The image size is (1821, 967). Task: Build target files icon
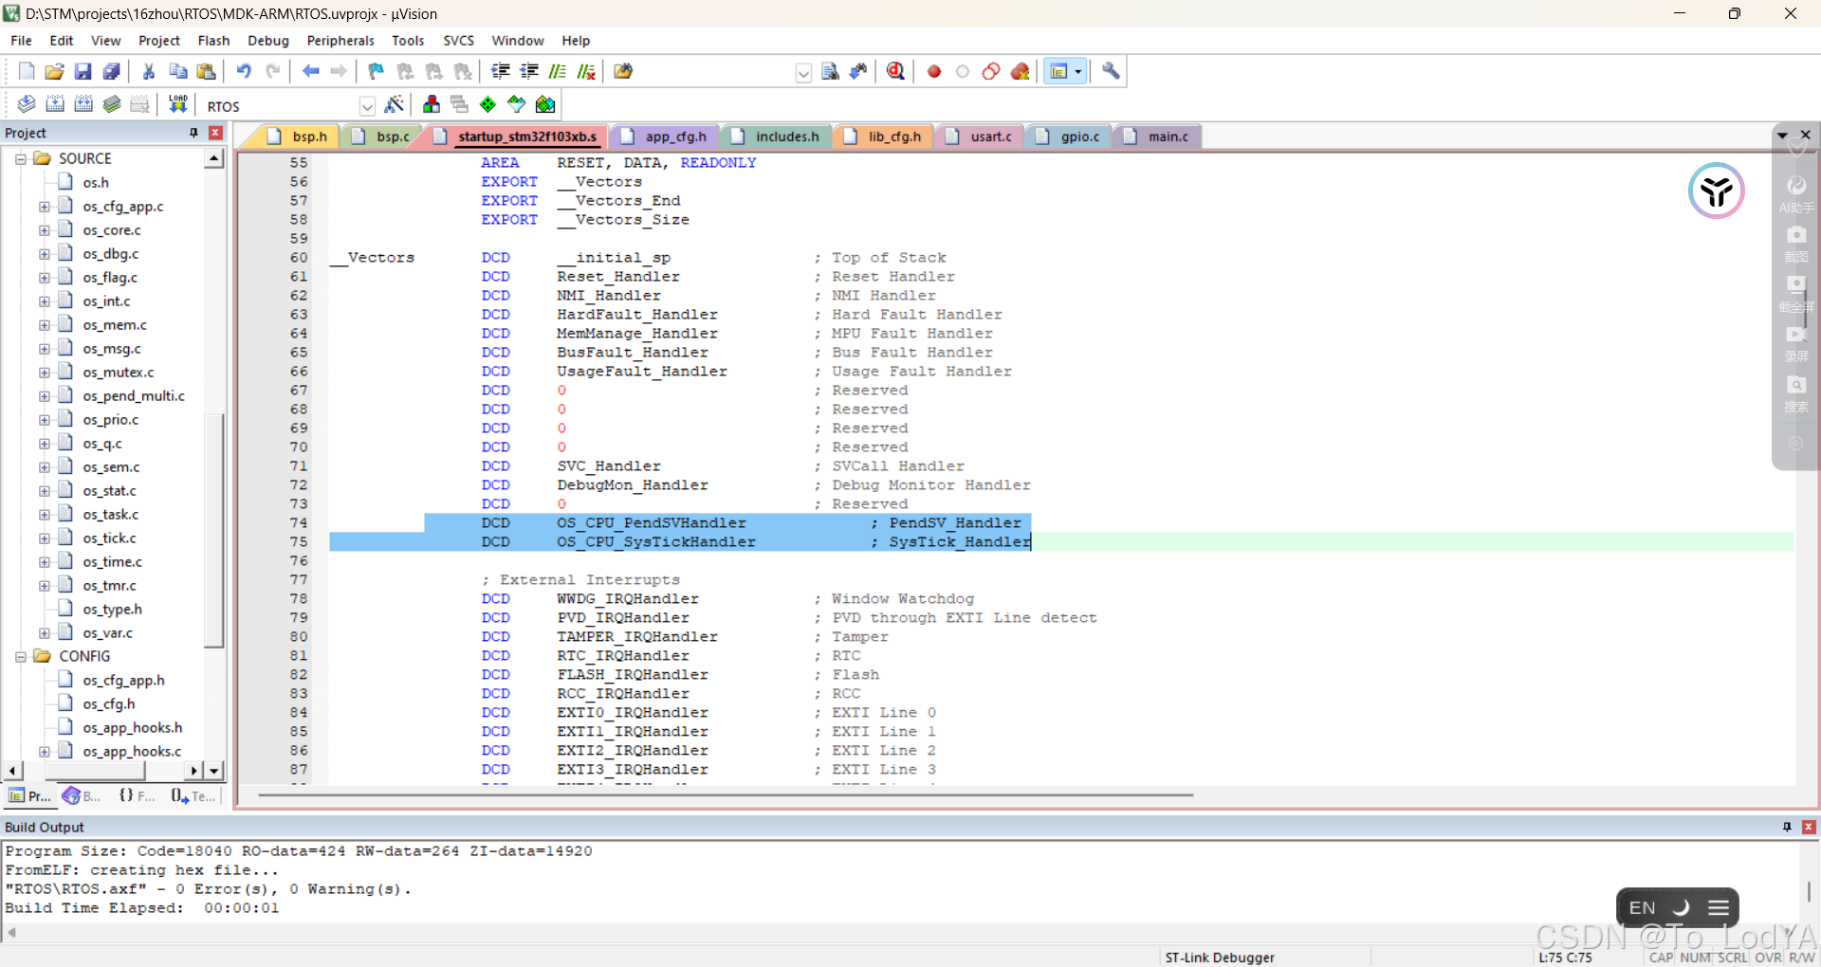tap(55, 104)
